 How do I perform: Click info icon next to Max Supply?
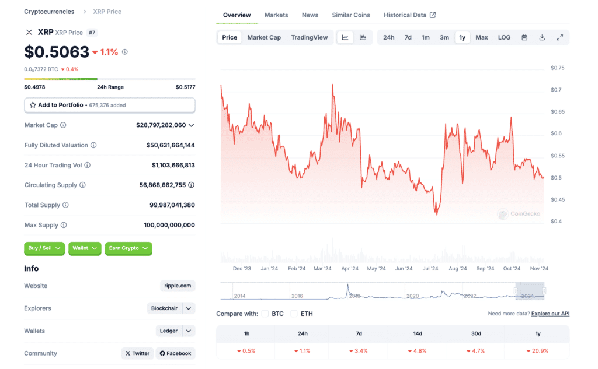tap(64, 224)
